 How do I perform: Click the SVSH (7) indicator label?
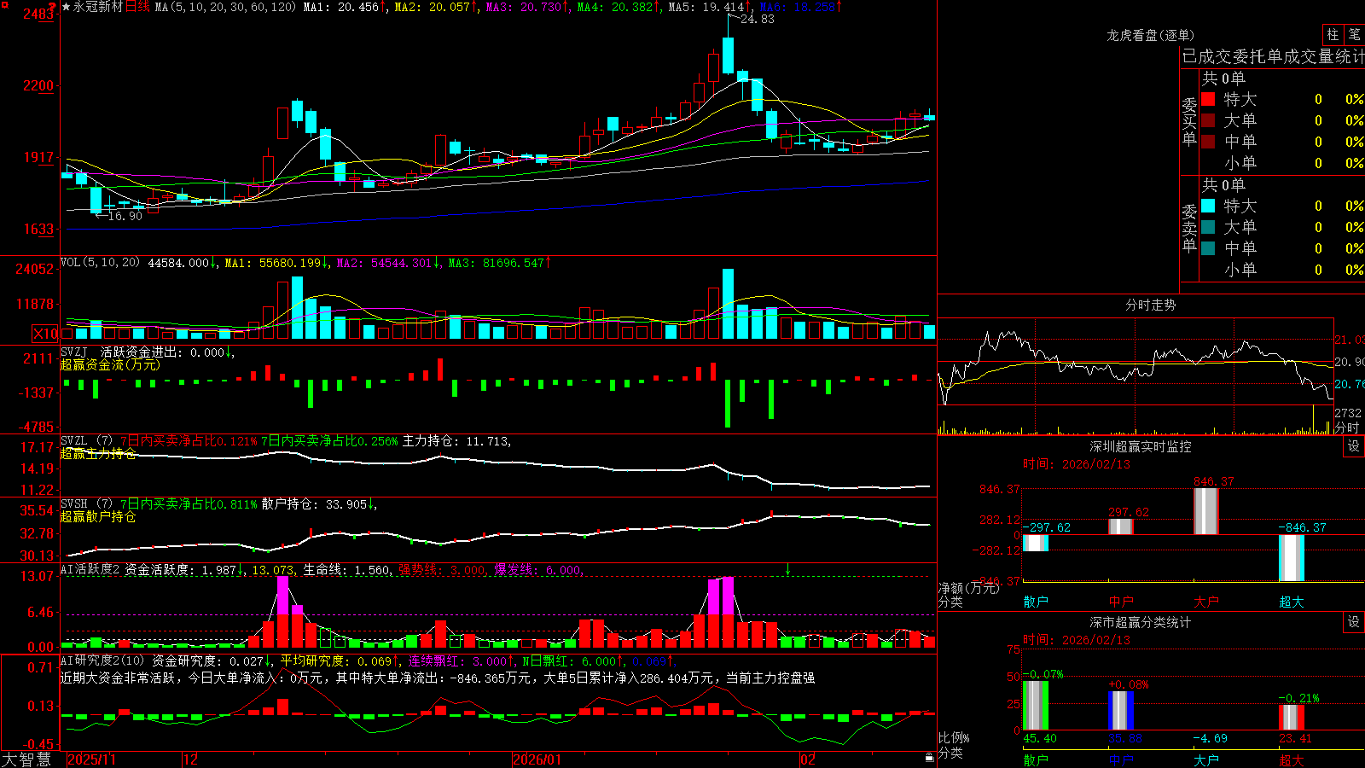pos(86,504)
